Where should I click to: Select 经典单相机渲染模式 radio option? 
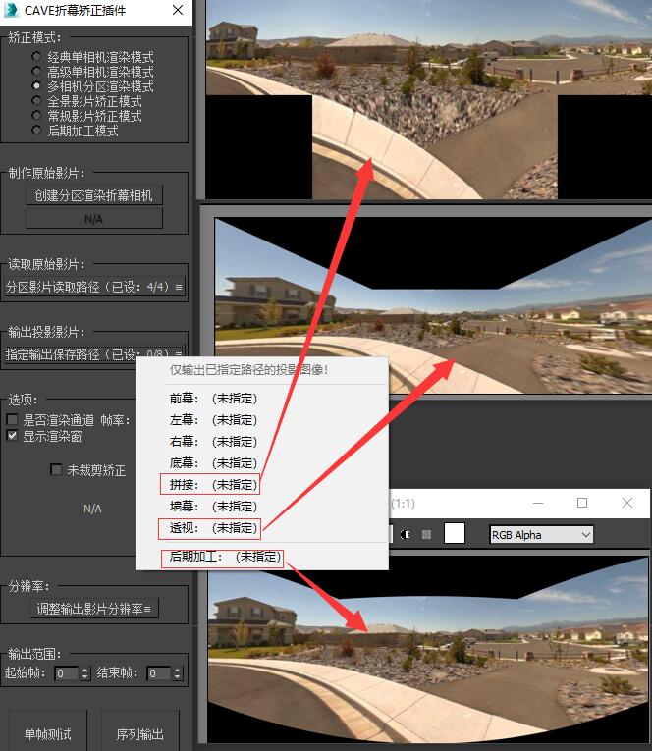[x=37, y=58]
